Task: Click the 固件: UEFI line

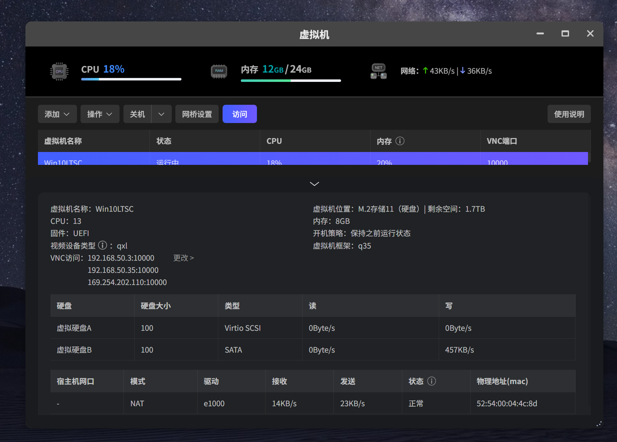Action: [x=70, y=233]
